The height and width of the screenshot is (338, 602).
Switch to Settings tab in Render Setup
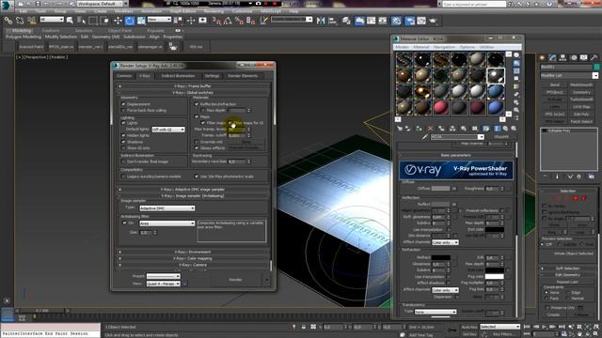pyautogui.click(x=212, y=76)
